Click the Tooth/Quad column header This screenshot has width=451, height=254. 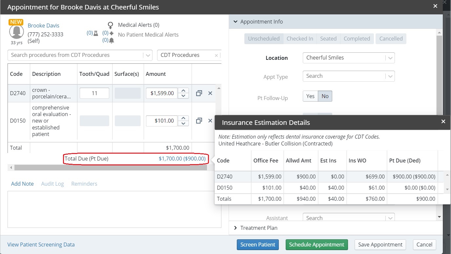coord(94,74)
